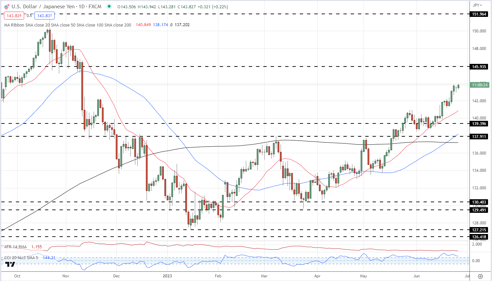The image size is (492, 281).
Task: Click the 139.396 horizontal line price label
Action: tap(479, 124)
